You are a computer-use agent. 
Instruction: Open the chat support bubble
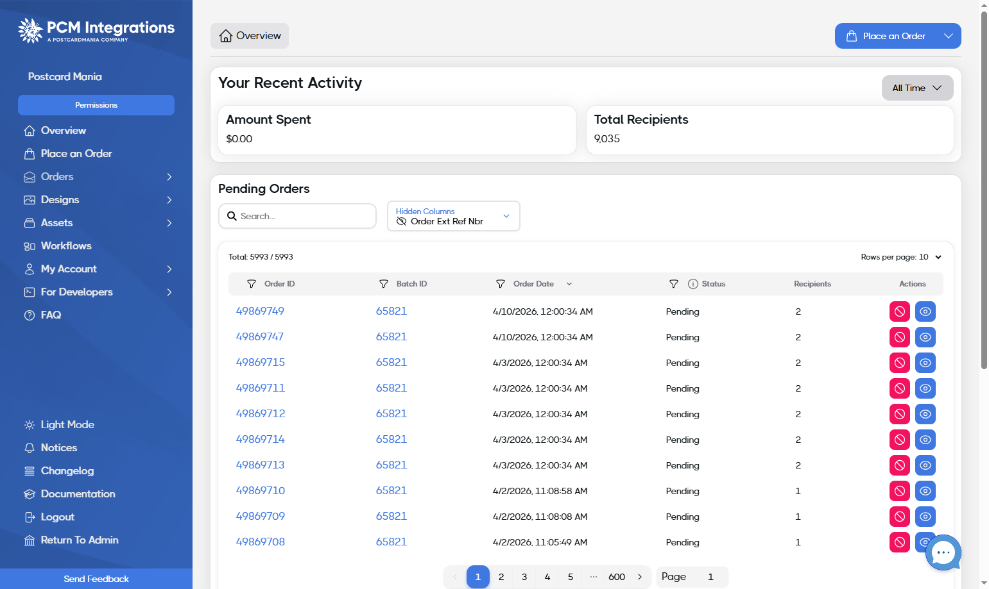[x=943, y=552]
